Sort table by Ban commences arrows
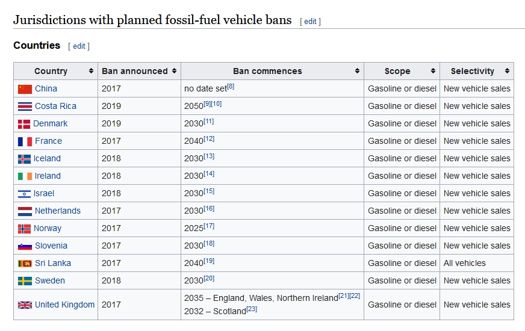Viewport: 525px width, 331px height. click(x=357, y=71)
